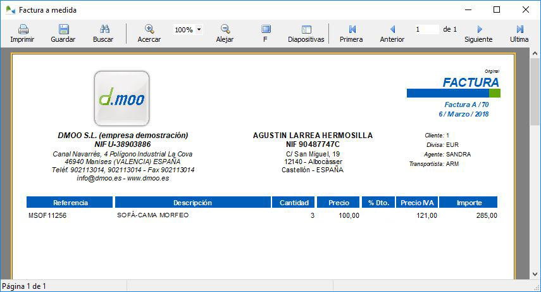Jump to last page with Ultima
Viewport: 541px width, 292px height.
[x=519, y=29]
